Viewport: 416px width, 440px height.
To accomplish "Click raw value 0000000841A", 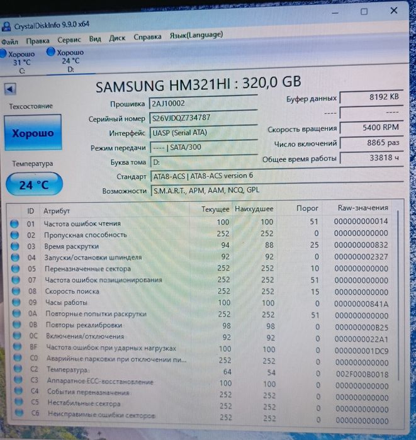I will click(362, 303).
